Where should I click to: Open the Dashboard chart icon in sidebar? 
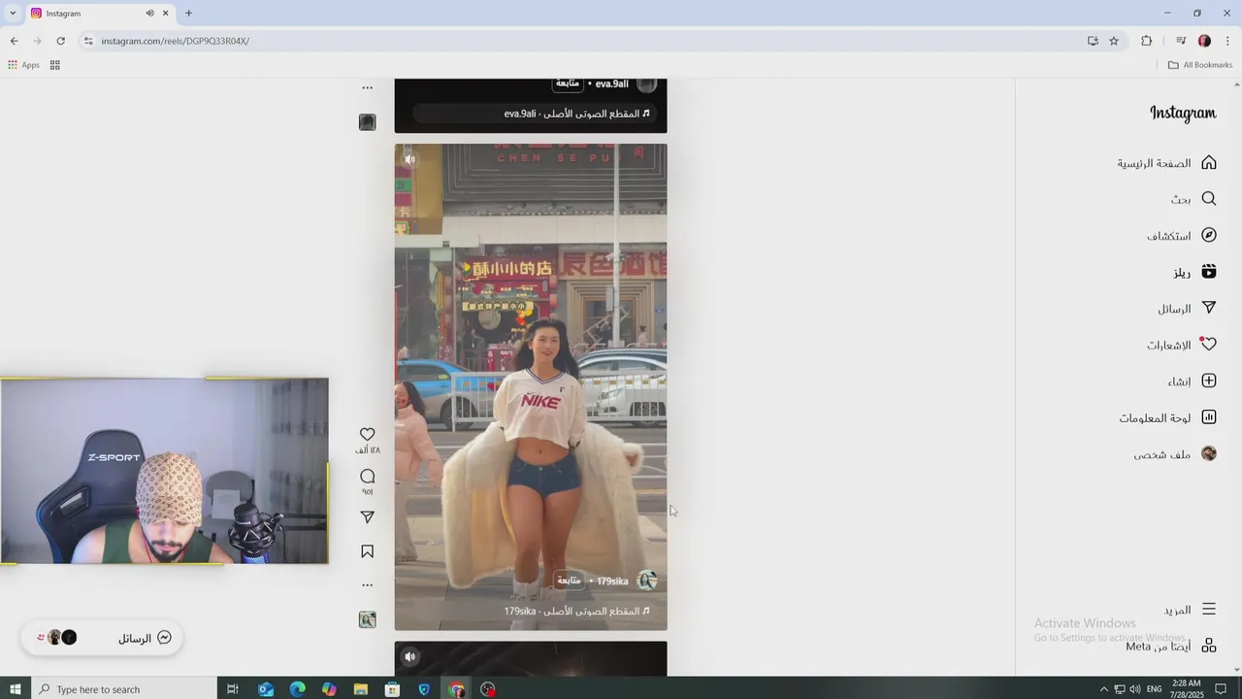click(x=1208, y=417)
